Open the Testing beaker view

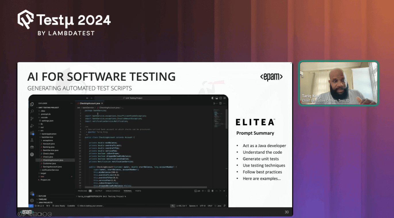(x=32, y=140)
